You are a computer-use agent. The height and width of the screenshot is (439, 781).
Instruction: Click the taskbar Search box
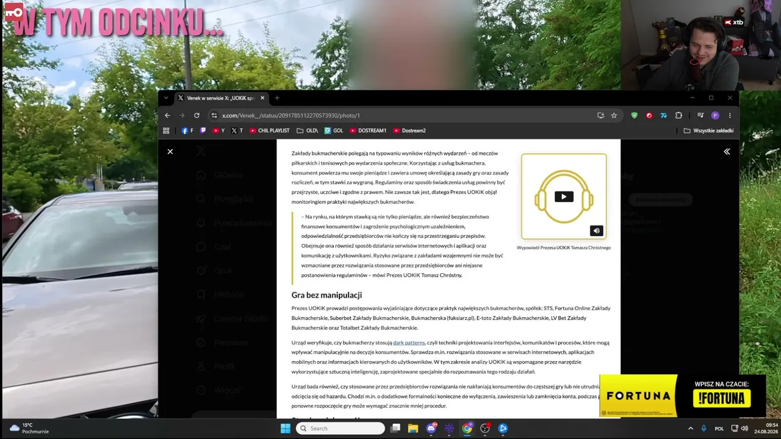pyautogui.click(x=340, y=428)
